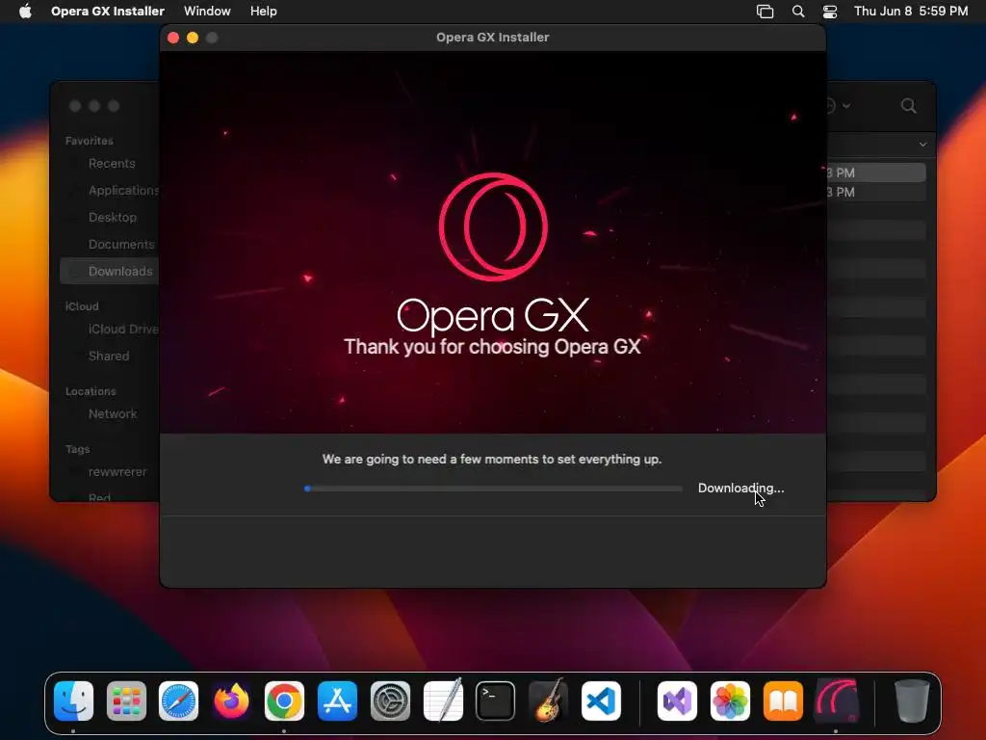Expand the Finder column sort chevron
Viewport: 986px width, 740px height.
(922, 145)
